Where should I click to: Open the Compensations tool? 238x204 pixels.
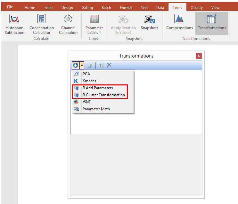tap(179, 20)
